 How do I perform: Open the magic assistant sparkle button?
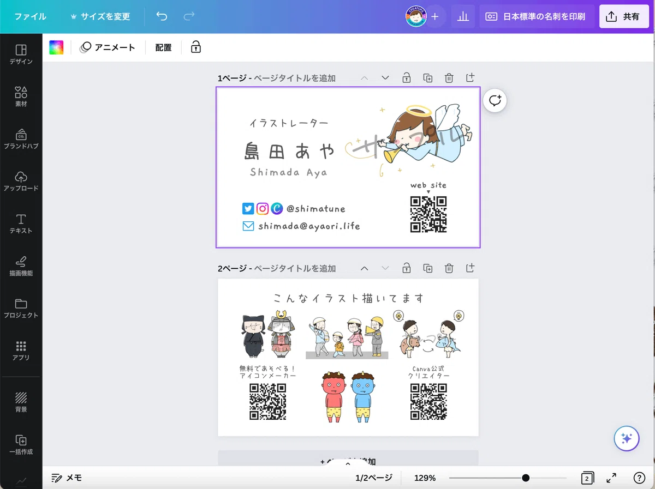coord(627,438)
